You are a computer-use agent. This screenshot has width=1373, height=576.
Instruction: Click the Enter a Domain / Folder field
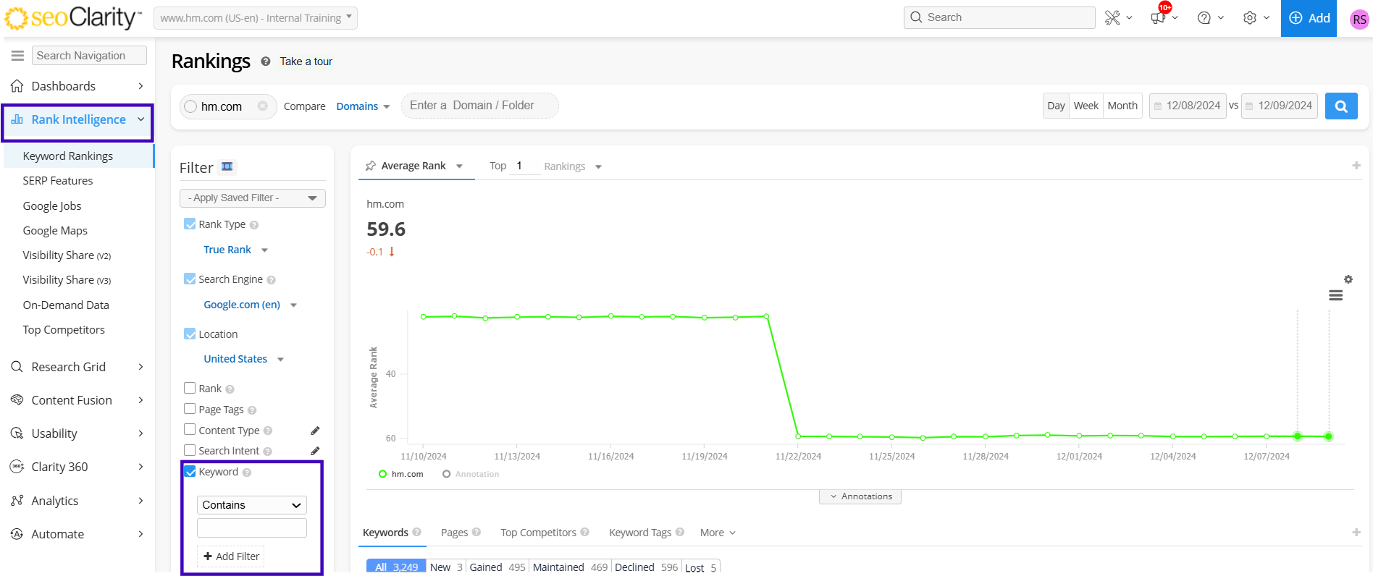click(479, 106)
